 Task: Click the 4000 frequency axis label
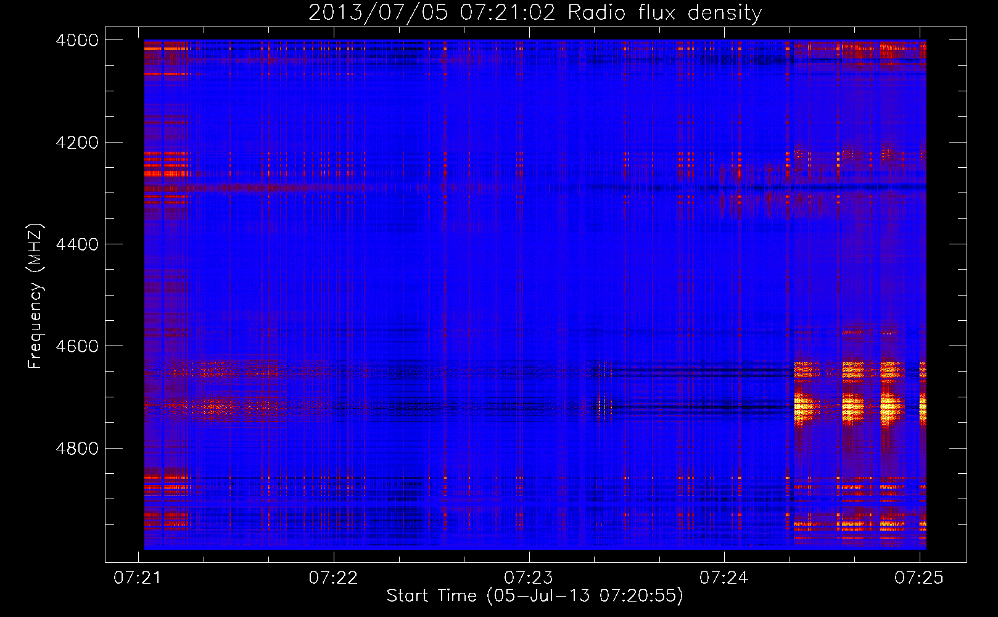(77, 40)
